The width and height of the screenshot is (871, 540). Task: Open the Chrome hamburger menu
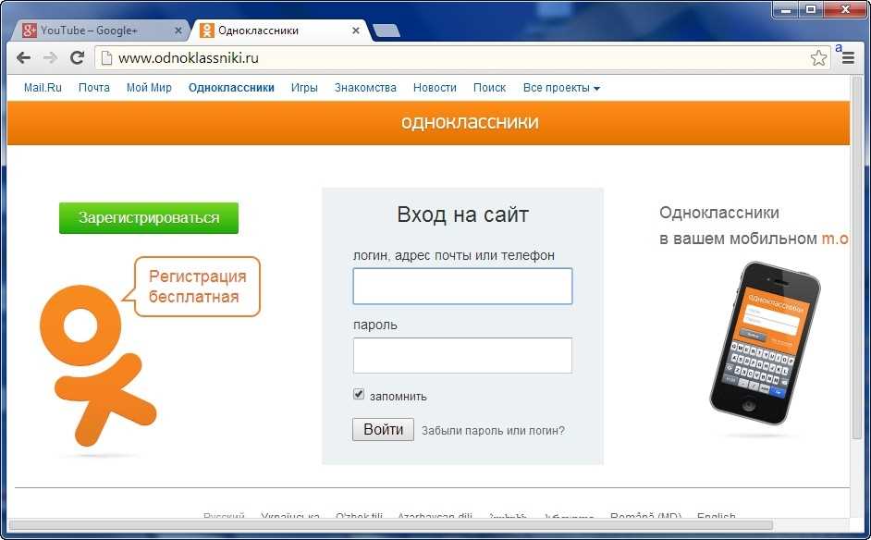[848, 57]
